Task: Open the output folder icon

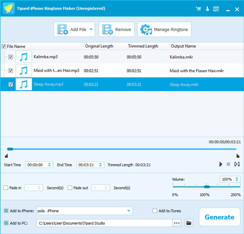Action: (x=189, y=223)
